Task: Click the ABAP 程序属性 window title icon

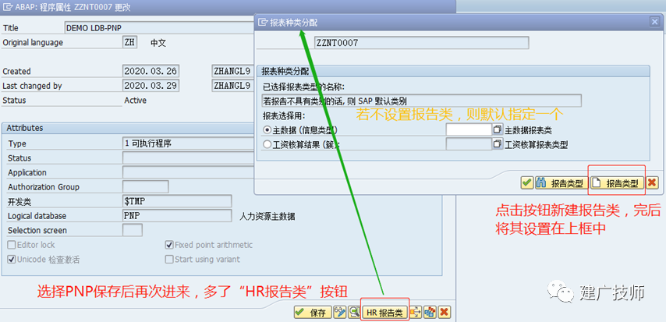Action: click(8, 6)
